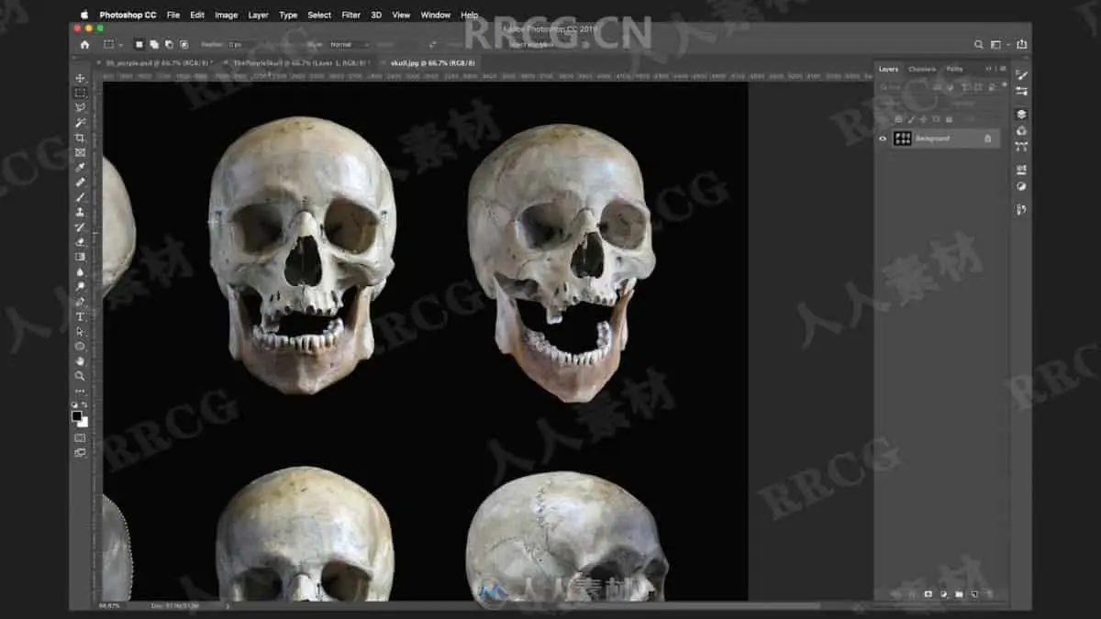The height and width of the screenshot is (619, 1101).
Task: Open the brush settings panel icon
Action: click(x=1021, y=75)
